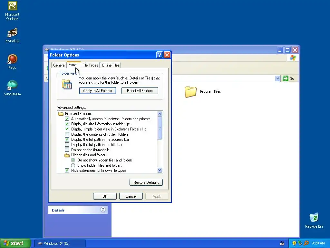330x248 pixels.
Task: Click the advanced settings scroll up arrow
Action: coord(160,114)
